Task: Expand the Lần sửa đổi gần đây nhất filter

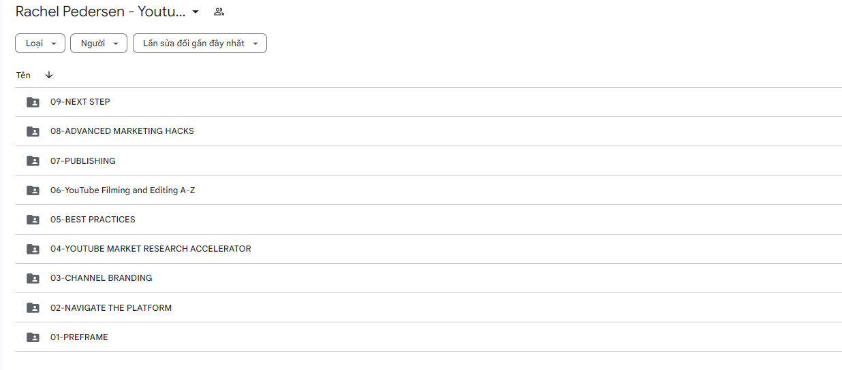Action: tap(200, 44)
